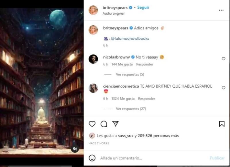Unmute the video using speaker icon
The height and width of the screenshot is (167, 230).
click(75, 149)
